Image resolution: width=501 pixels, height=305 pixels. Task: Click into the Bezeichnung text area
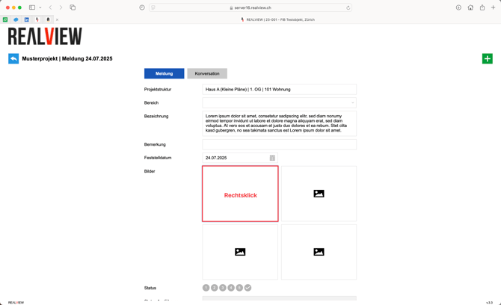click(x=279, y=123)
